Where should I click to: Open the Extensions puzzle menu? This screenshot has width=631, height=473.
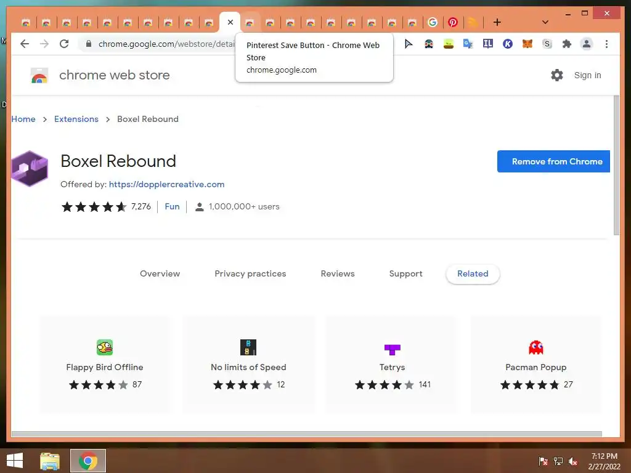coord(567,44)
